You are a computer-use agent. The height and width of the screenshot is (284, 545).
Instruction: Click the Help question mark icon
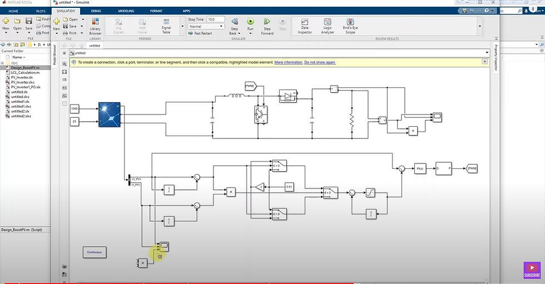pos(487,11)
